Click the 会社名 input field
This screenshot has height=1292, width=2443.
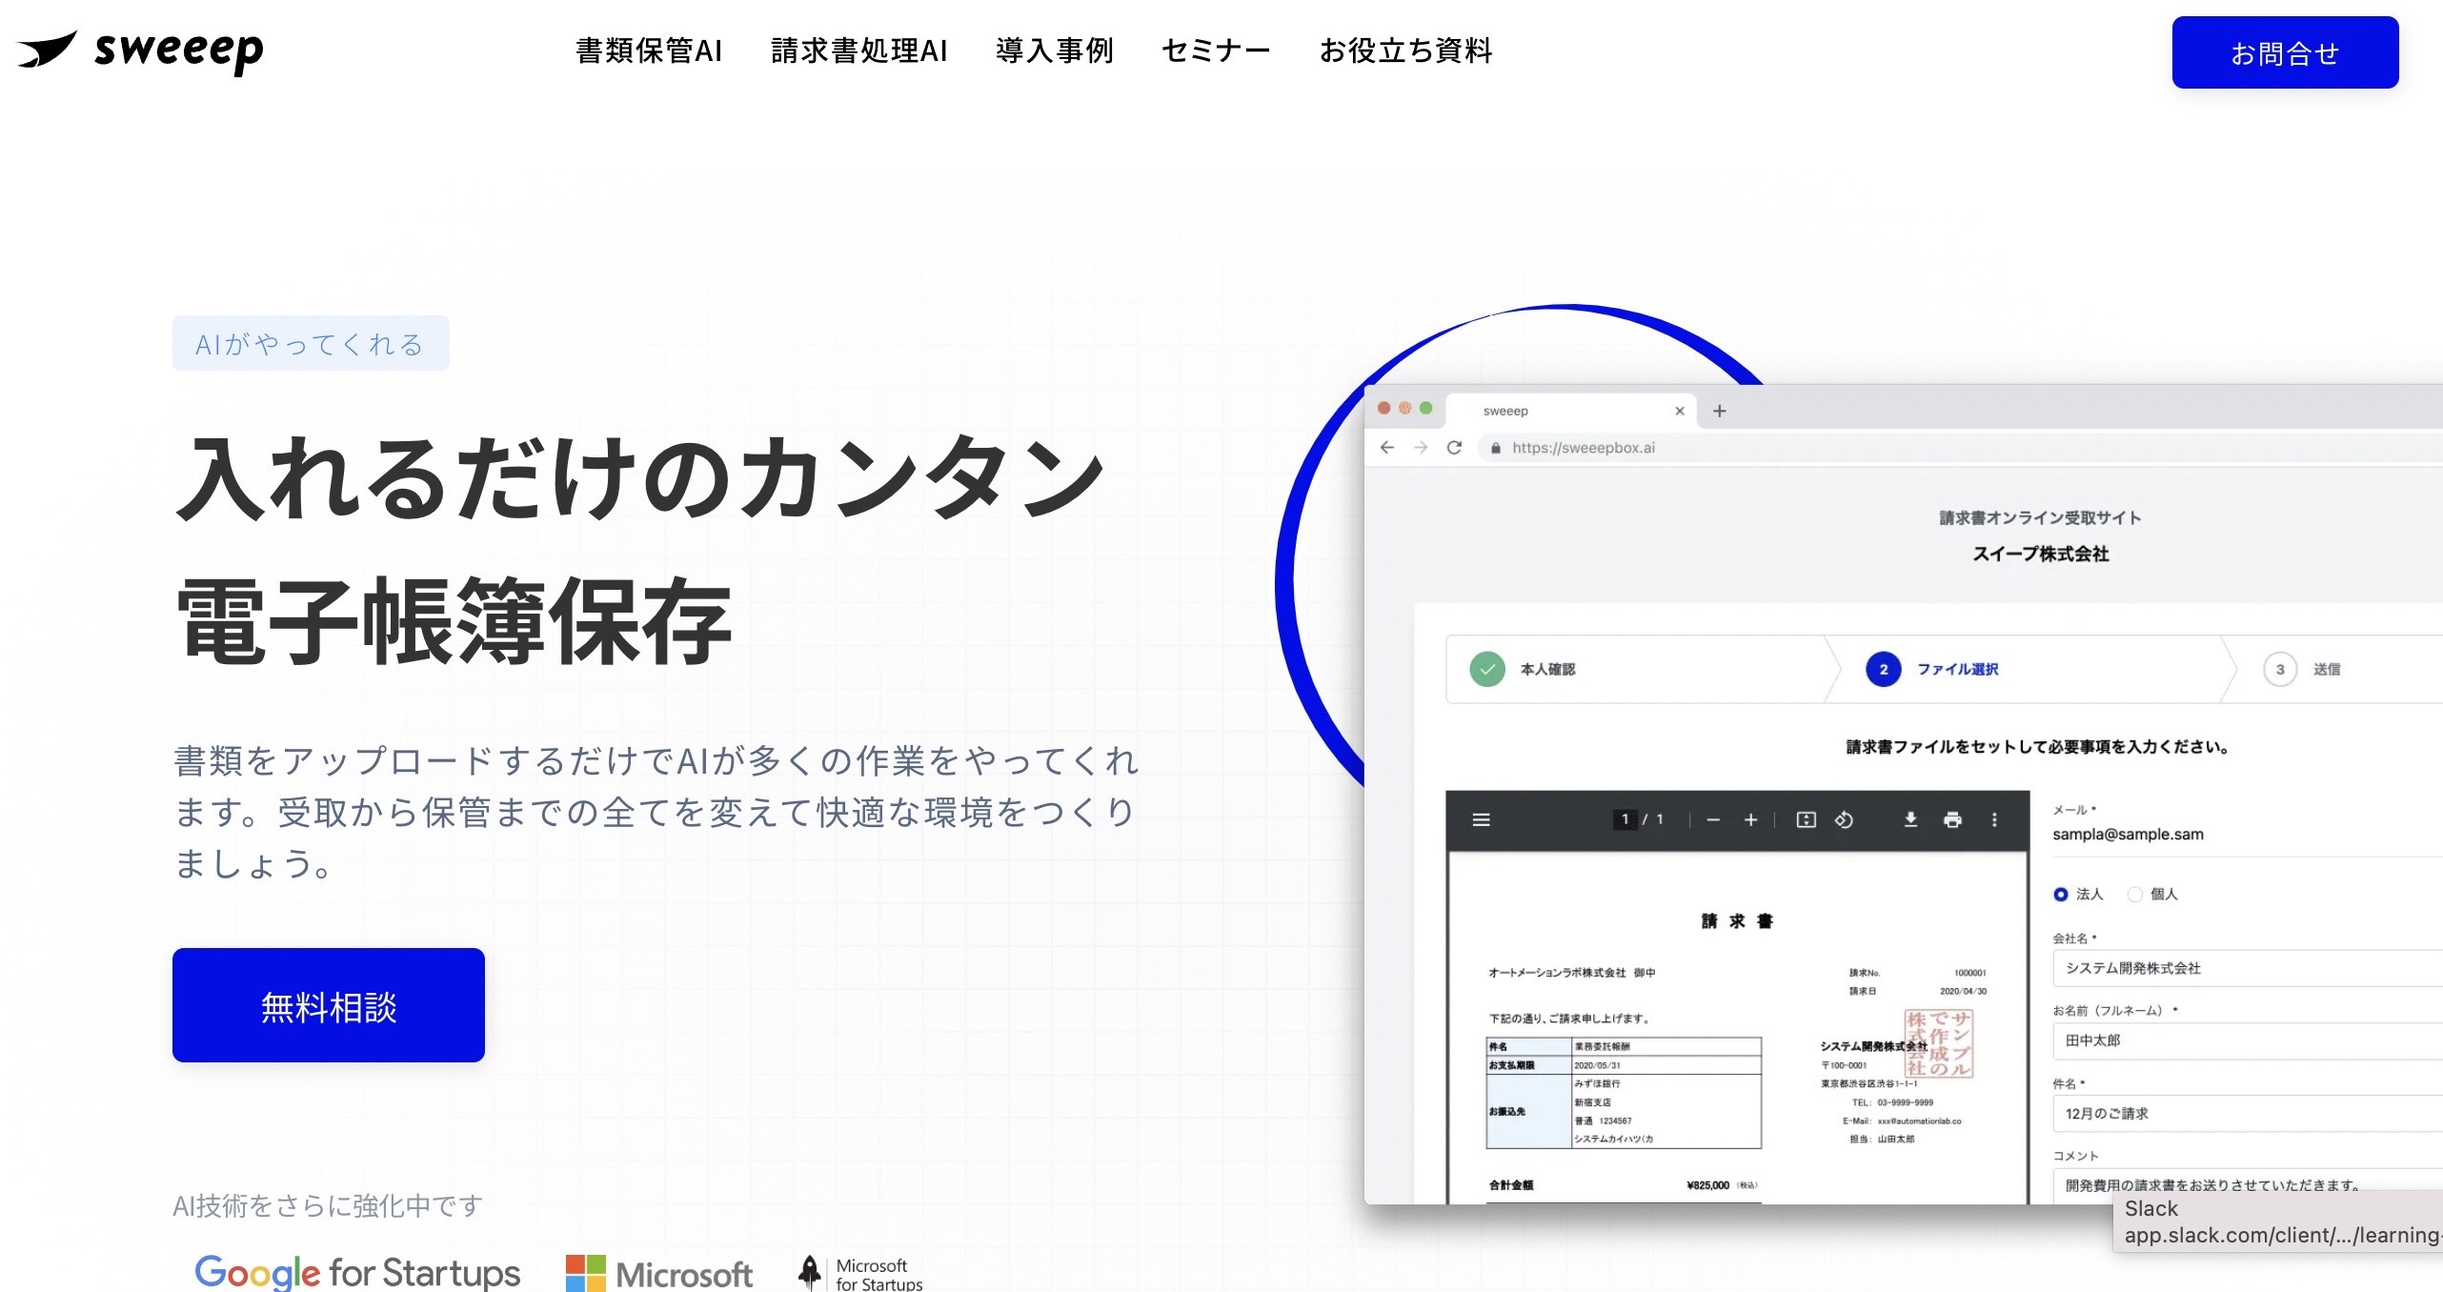tap(2248, 968)
